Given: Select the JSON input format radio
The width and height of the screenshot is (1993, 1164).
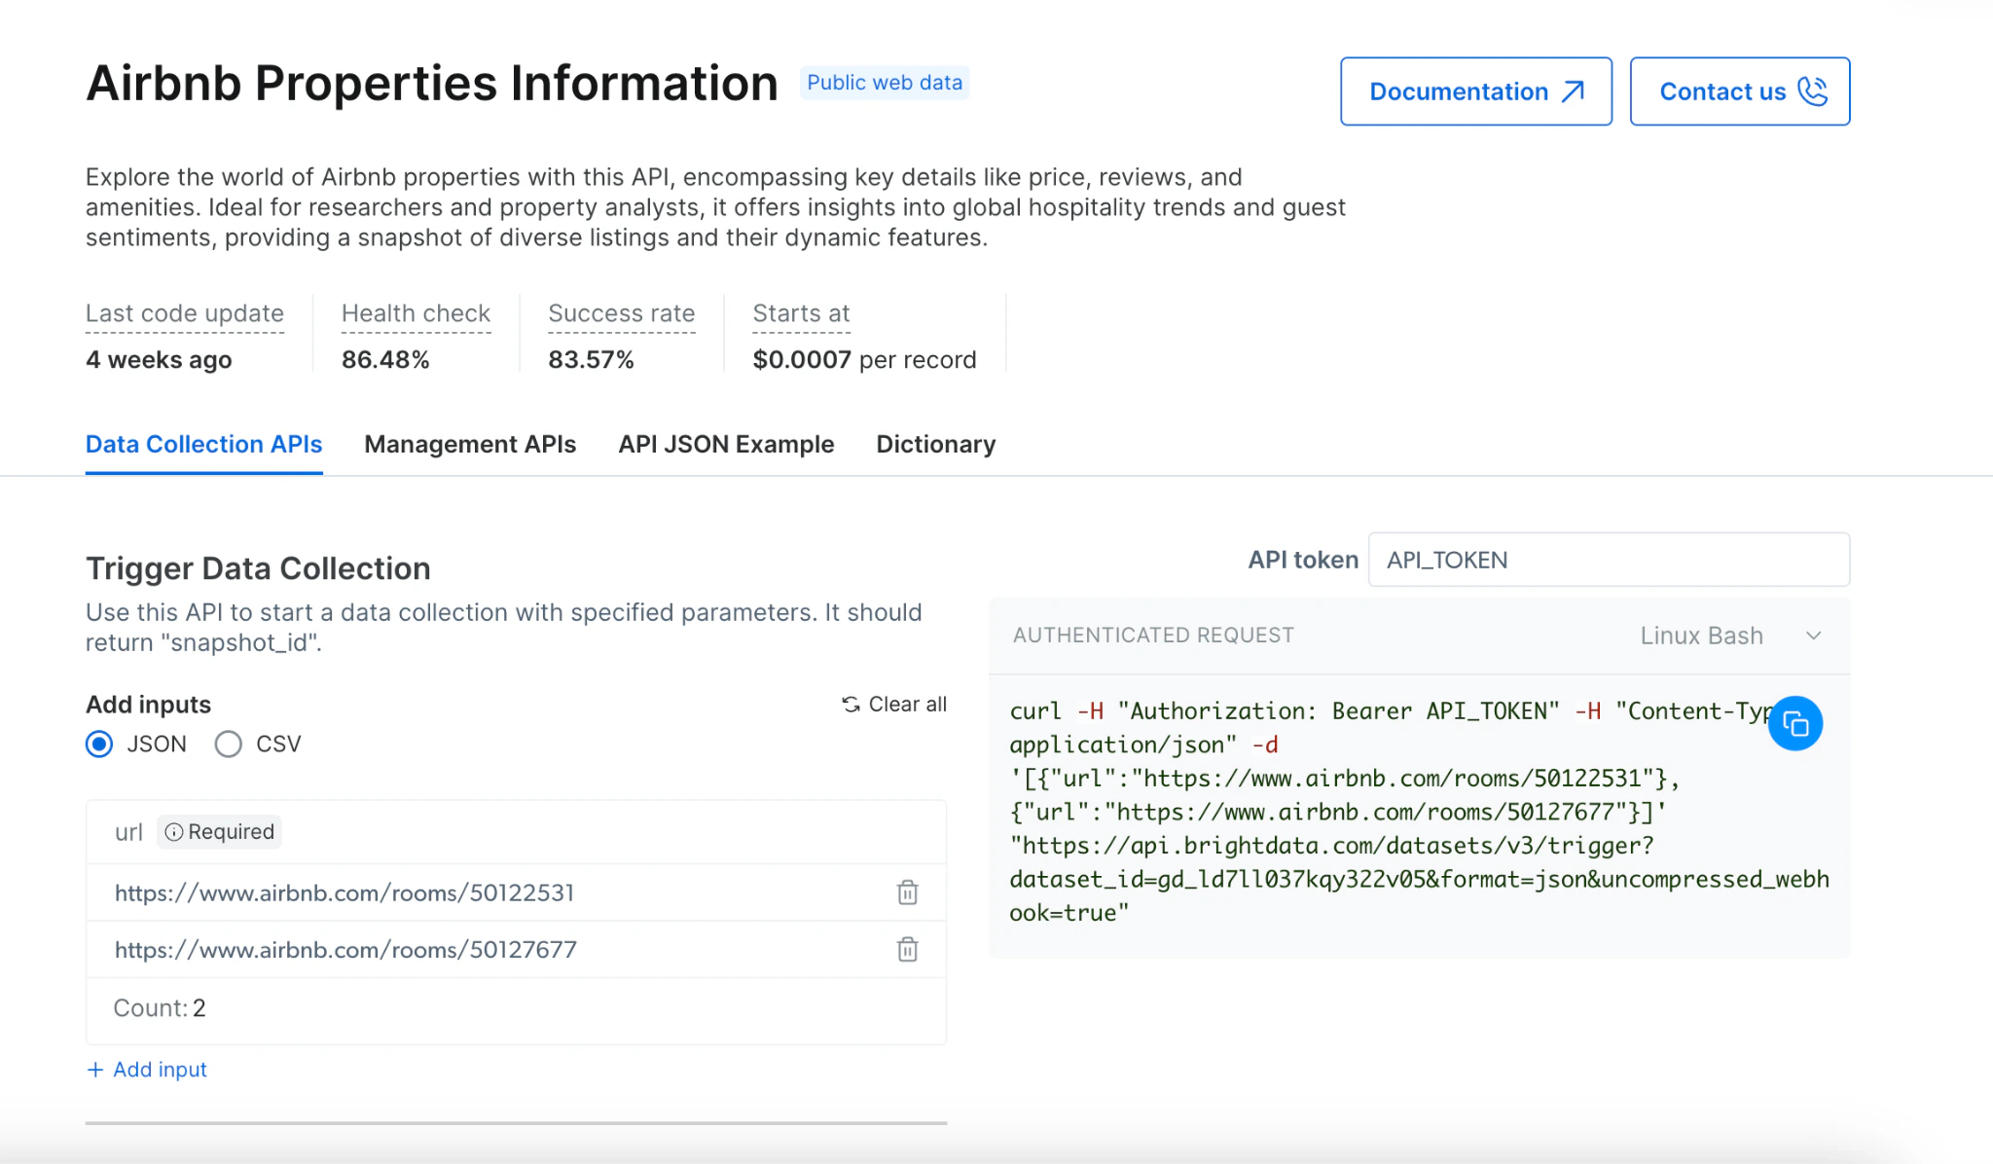Looking at the screenshot, I should tap(99, 745).
